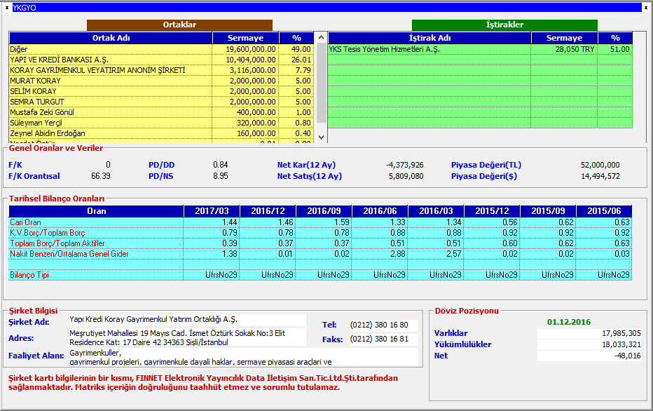Click the Şirket Adı field with Yapı Kredi Koray

187,320
